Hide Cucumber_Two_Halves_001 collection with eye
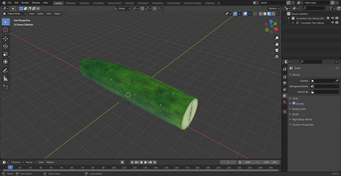Screen dimensions: 341x176 pyautogui.click(x=333, y=18)
